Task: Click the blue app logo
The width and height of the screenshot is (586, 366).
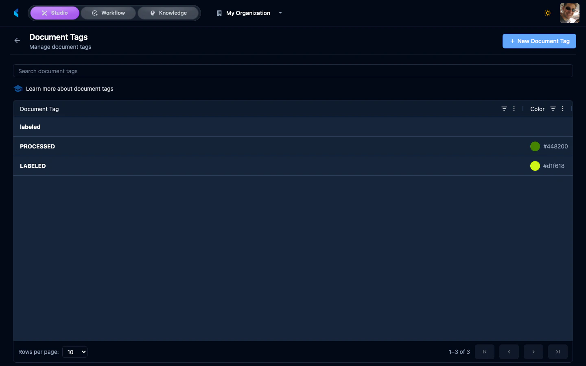Action: click(16, 13)
